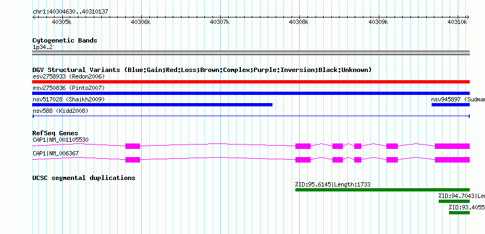Click the DGV Structural Variants track title
This screenshot has width=485, height=234.
pos(202,70)
